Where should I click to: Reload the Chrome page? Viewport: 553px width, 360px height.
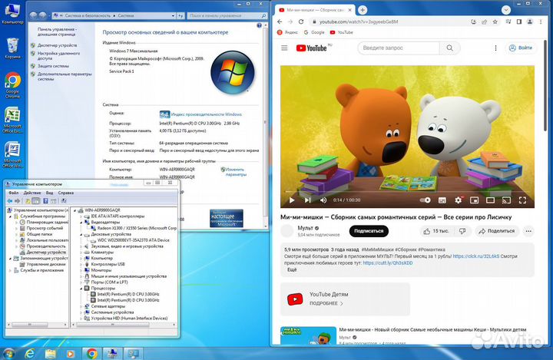click(301, 21)
